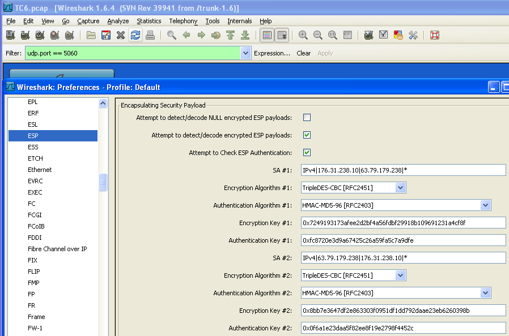Click the SA #1 text field

coord(403,170)
